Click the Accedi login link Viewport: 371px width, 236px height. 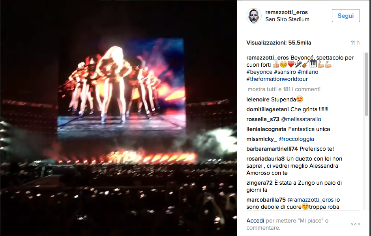click(255, 221)
